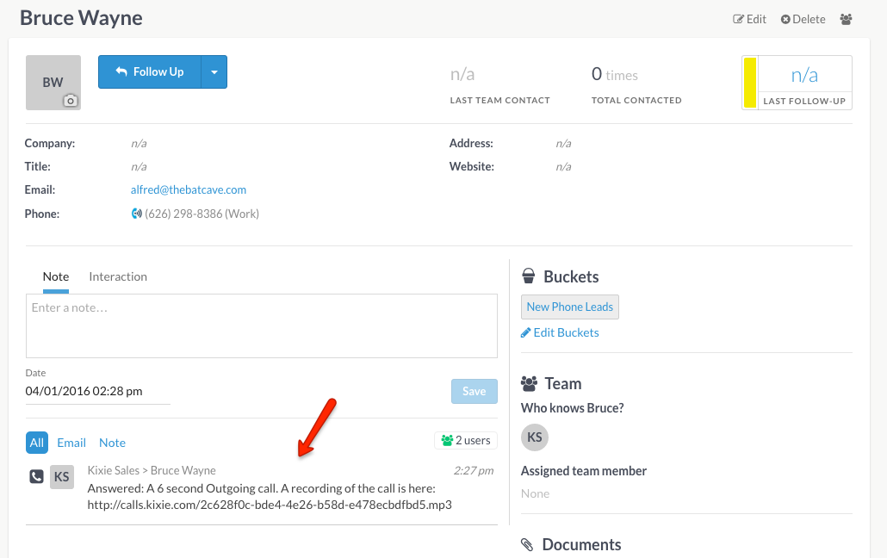Click the date field 04/01/2016 02:28 pm
This screenshot has height=558, width=887.
pos(97,391)
